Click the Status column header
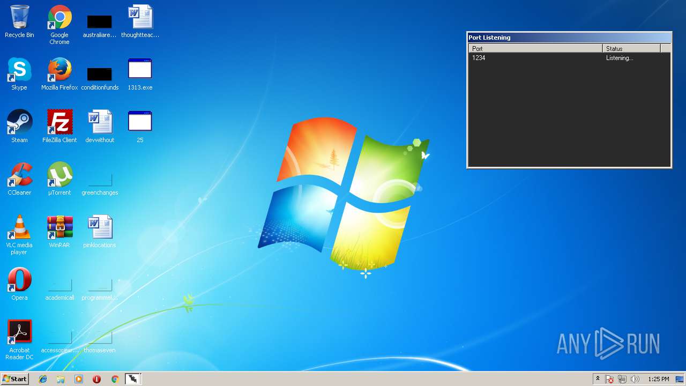686x386 pixels. click(x=632, y=48)
